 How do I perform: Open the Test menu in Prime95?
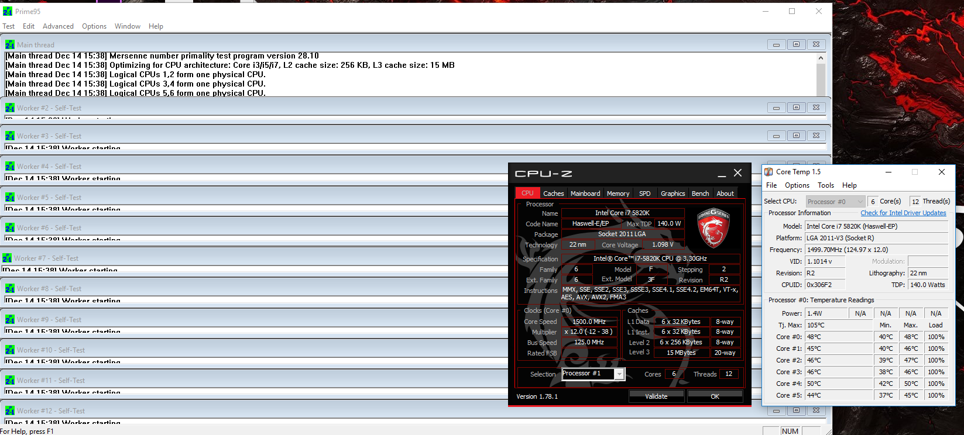[x=9, y=26]
